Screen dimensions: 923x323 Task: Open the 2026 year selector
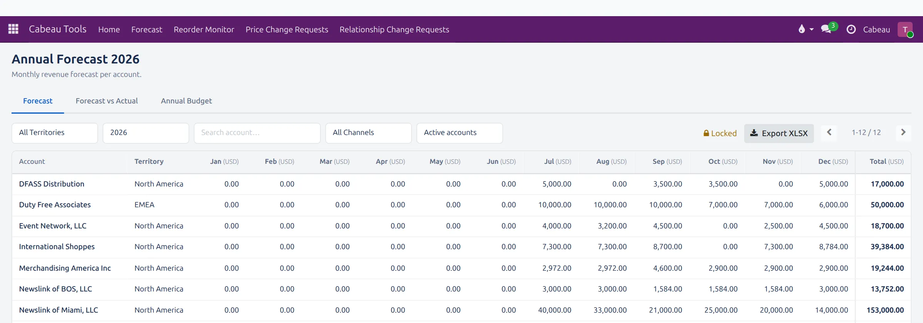point(146,133)
